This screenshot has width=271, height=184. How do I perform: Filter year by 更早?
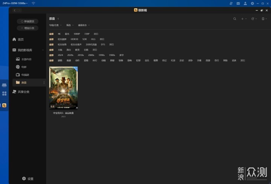[122, 55]
